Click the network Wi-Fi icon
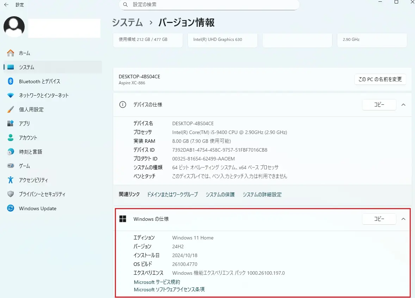 11,95
